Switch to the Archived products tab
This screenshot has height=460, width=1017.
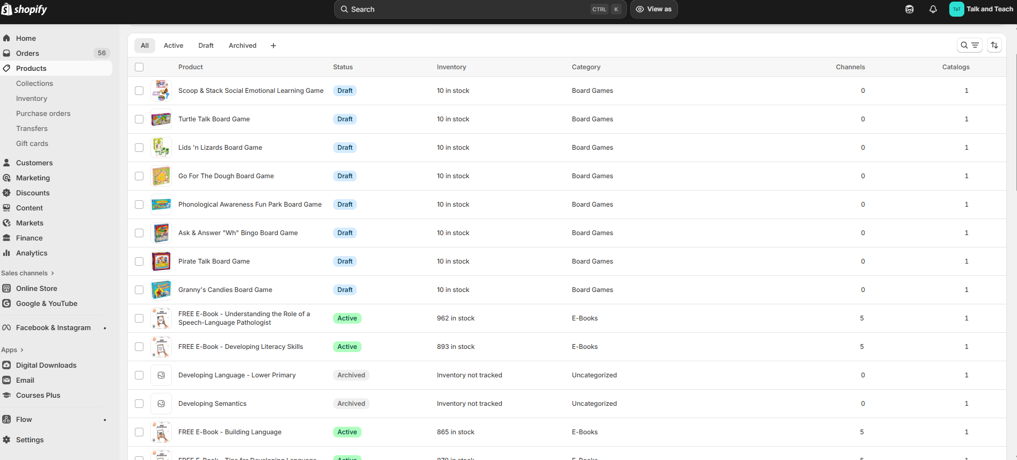coord(243,46)
